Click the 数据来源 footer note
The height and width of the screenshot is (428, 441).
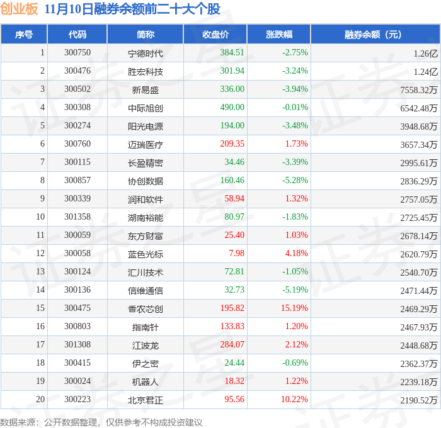101,422
